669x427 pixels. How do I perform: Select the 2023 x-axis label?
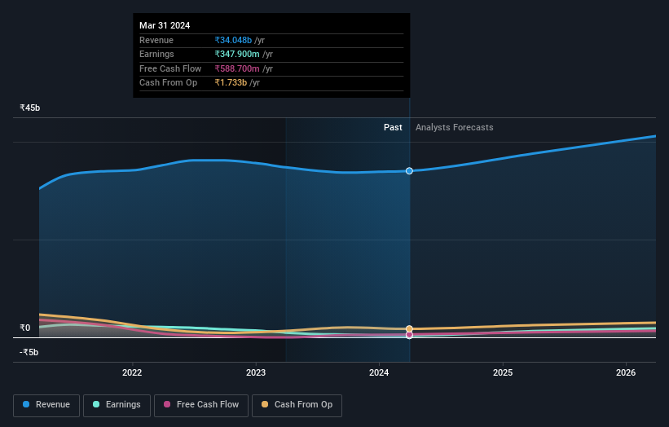point(256,372)
